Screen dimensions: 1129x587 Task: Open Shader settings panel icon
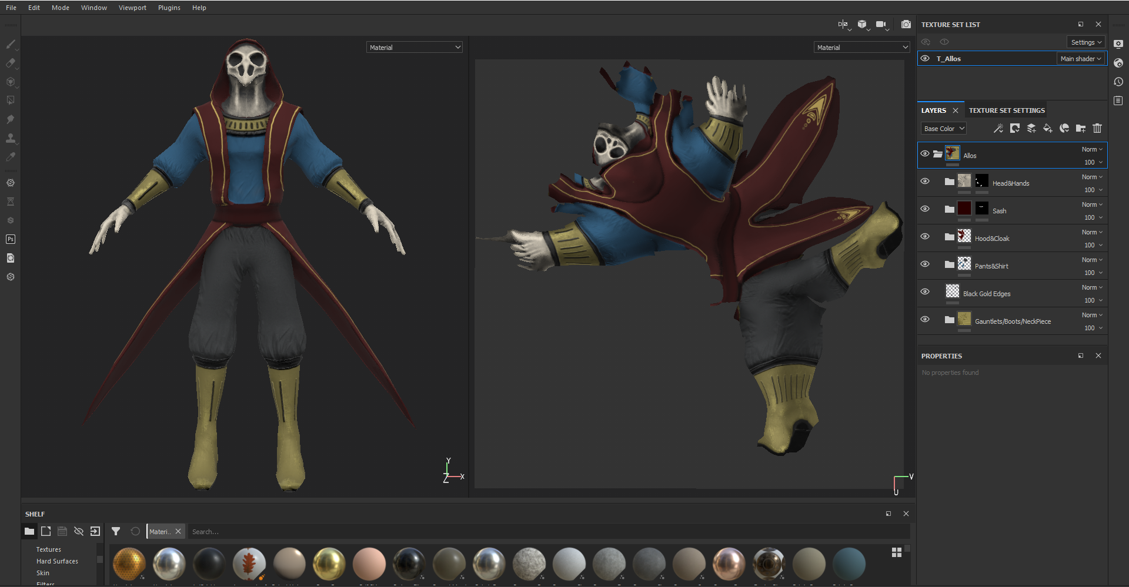coord(1118,63)
